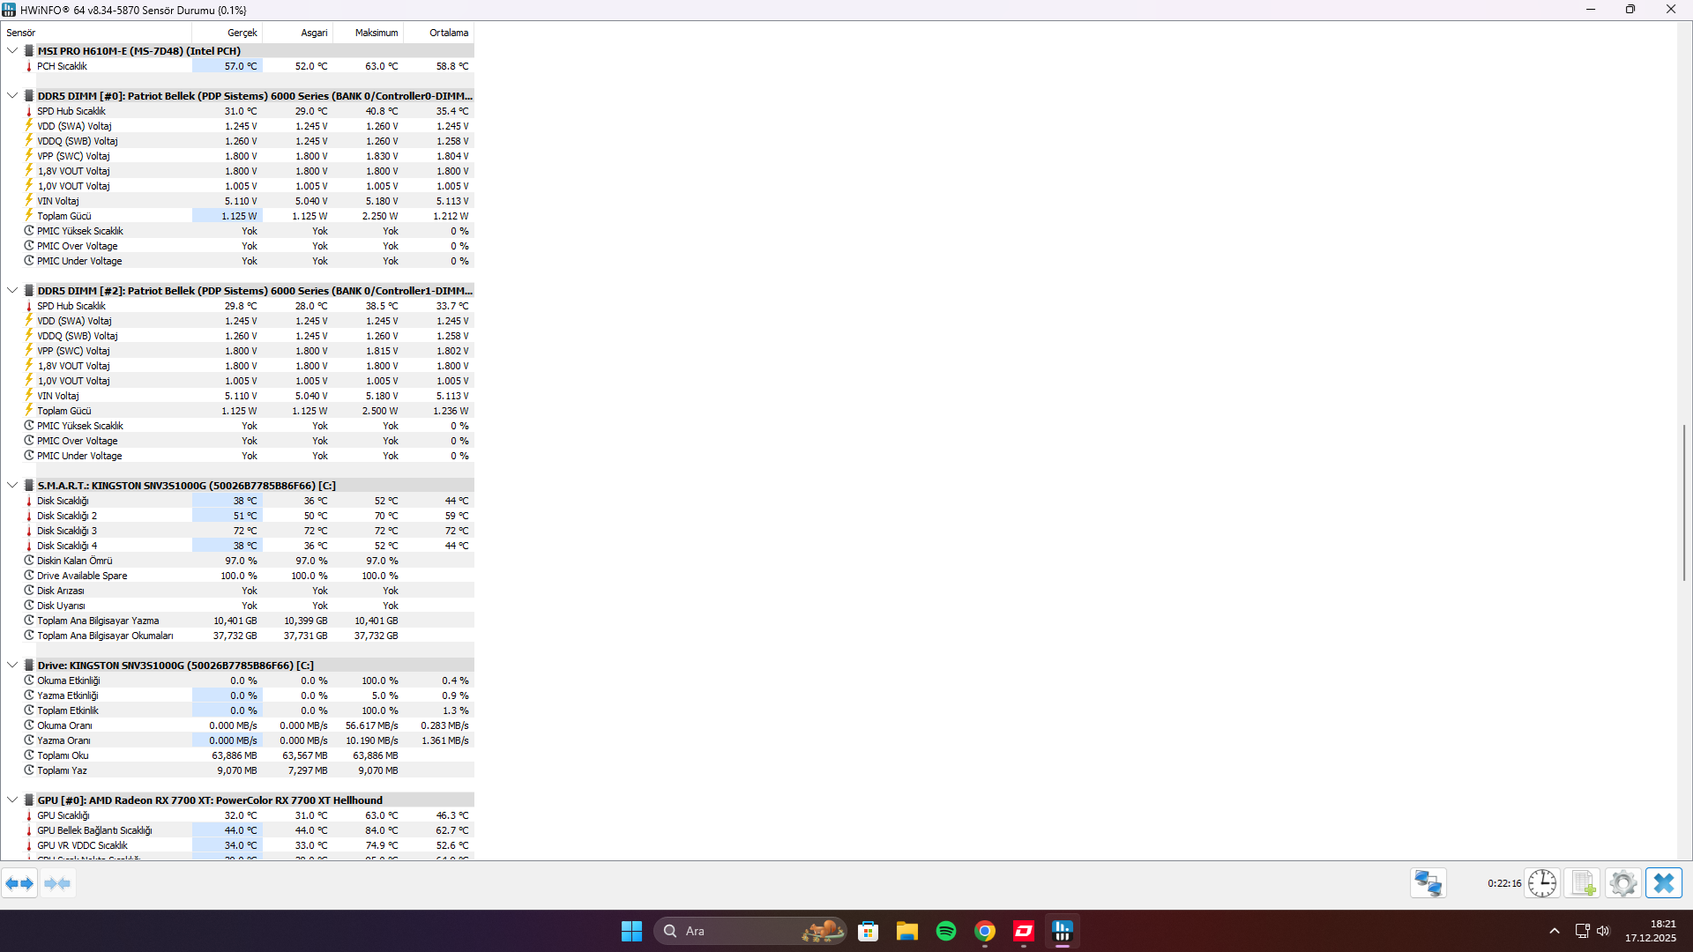Show hidden system tray icons
Viewport: 1693px width, 952px height.
[1555, 931]
